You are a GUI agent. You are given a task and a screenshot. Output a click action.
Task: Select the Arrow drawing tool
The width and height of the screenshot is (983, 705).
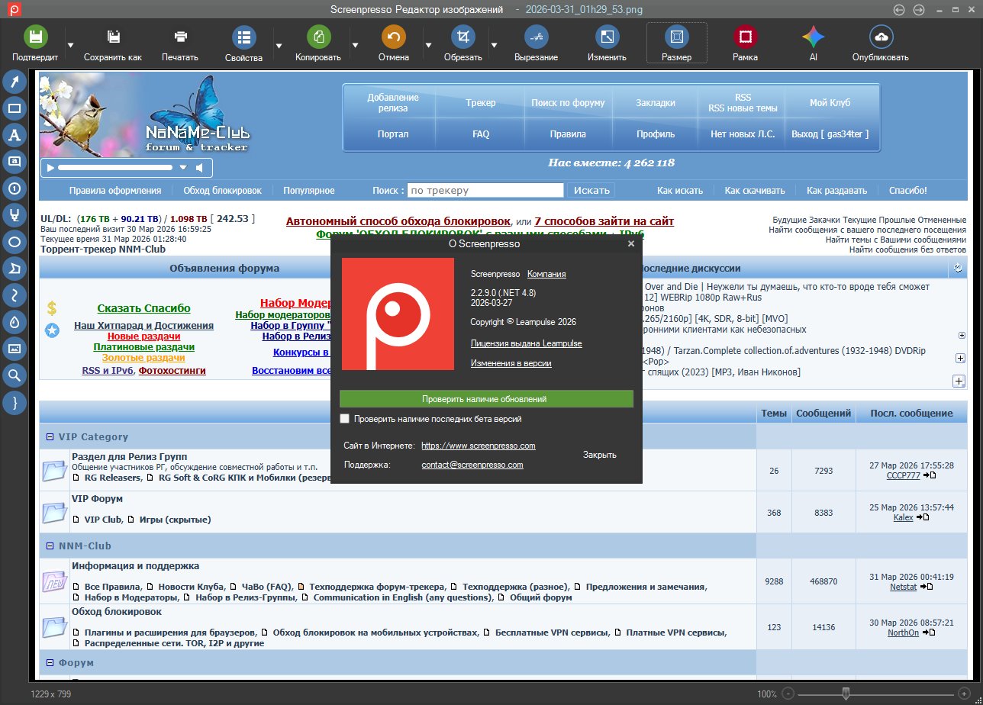[15, 82]
